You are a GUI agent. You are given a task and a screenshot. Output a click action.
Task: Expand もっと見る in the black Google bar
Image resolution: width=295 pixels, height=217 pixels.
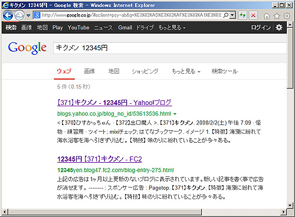(x=172, y=28)
